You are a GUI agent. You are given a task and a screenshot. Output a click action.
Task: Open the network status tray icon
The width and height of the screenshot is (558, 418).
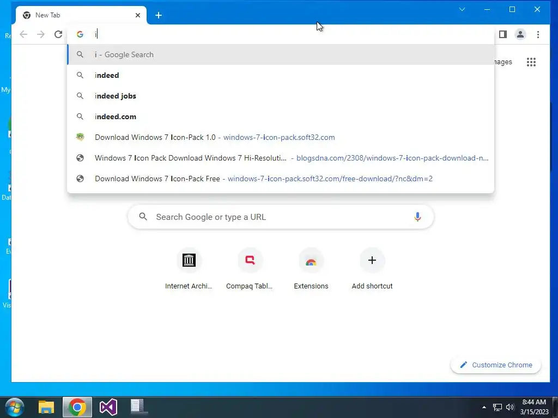point(498,407)
